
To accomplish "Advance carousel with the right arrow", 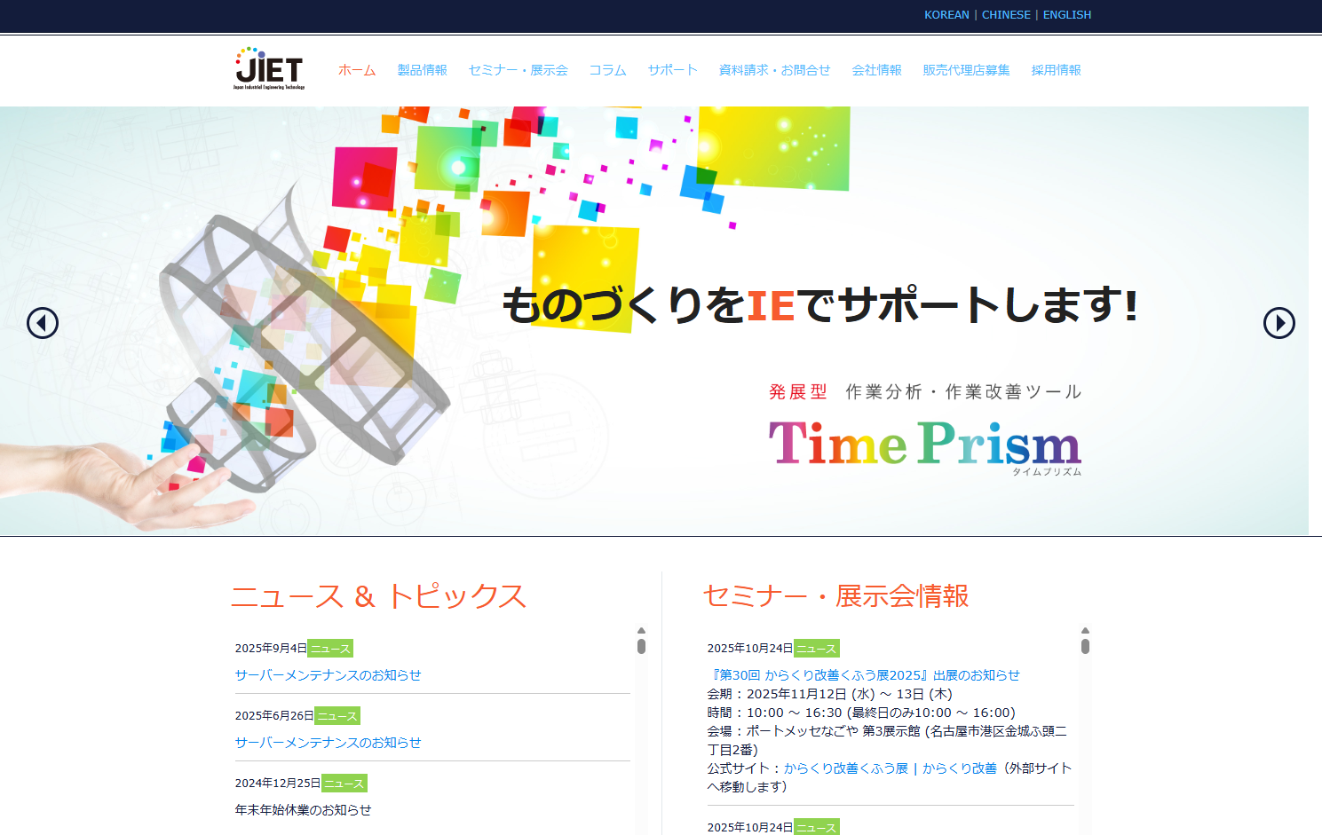I will pyautogui.click(x=1278, y=323).
